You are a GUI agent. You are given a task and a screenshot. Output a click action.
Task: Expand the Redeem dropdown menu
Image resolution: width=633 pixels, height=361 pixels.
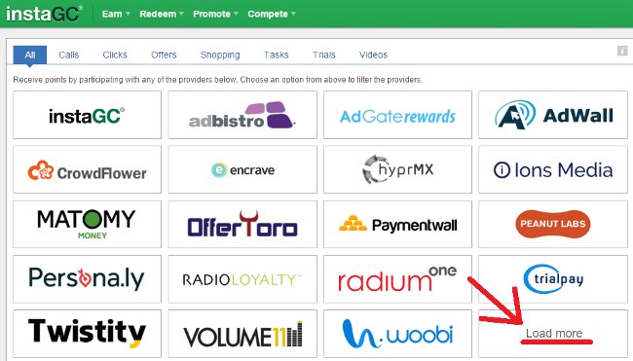click(162, 14)
